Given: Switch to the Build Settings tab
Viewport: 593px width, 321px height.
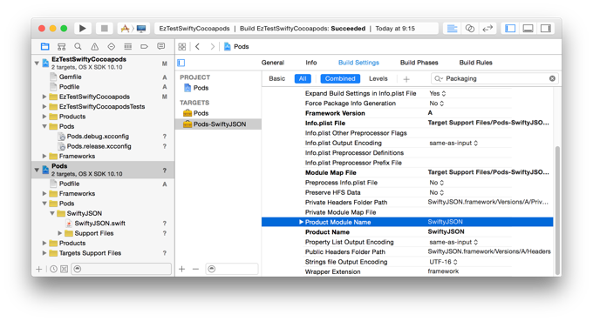Looking at the screenshot, I should [358, 63].
